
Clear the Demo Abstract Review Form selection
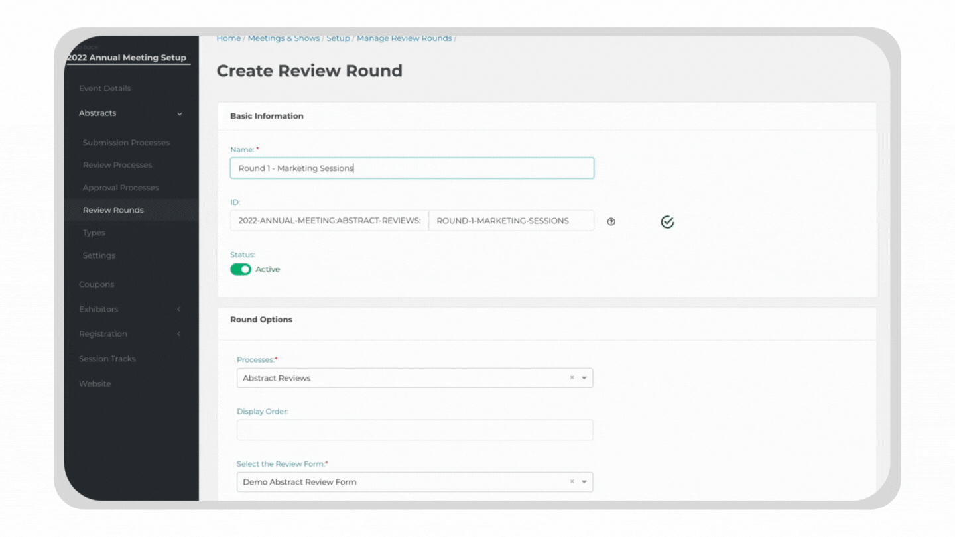pyautogui.click(x=572, y=482)
